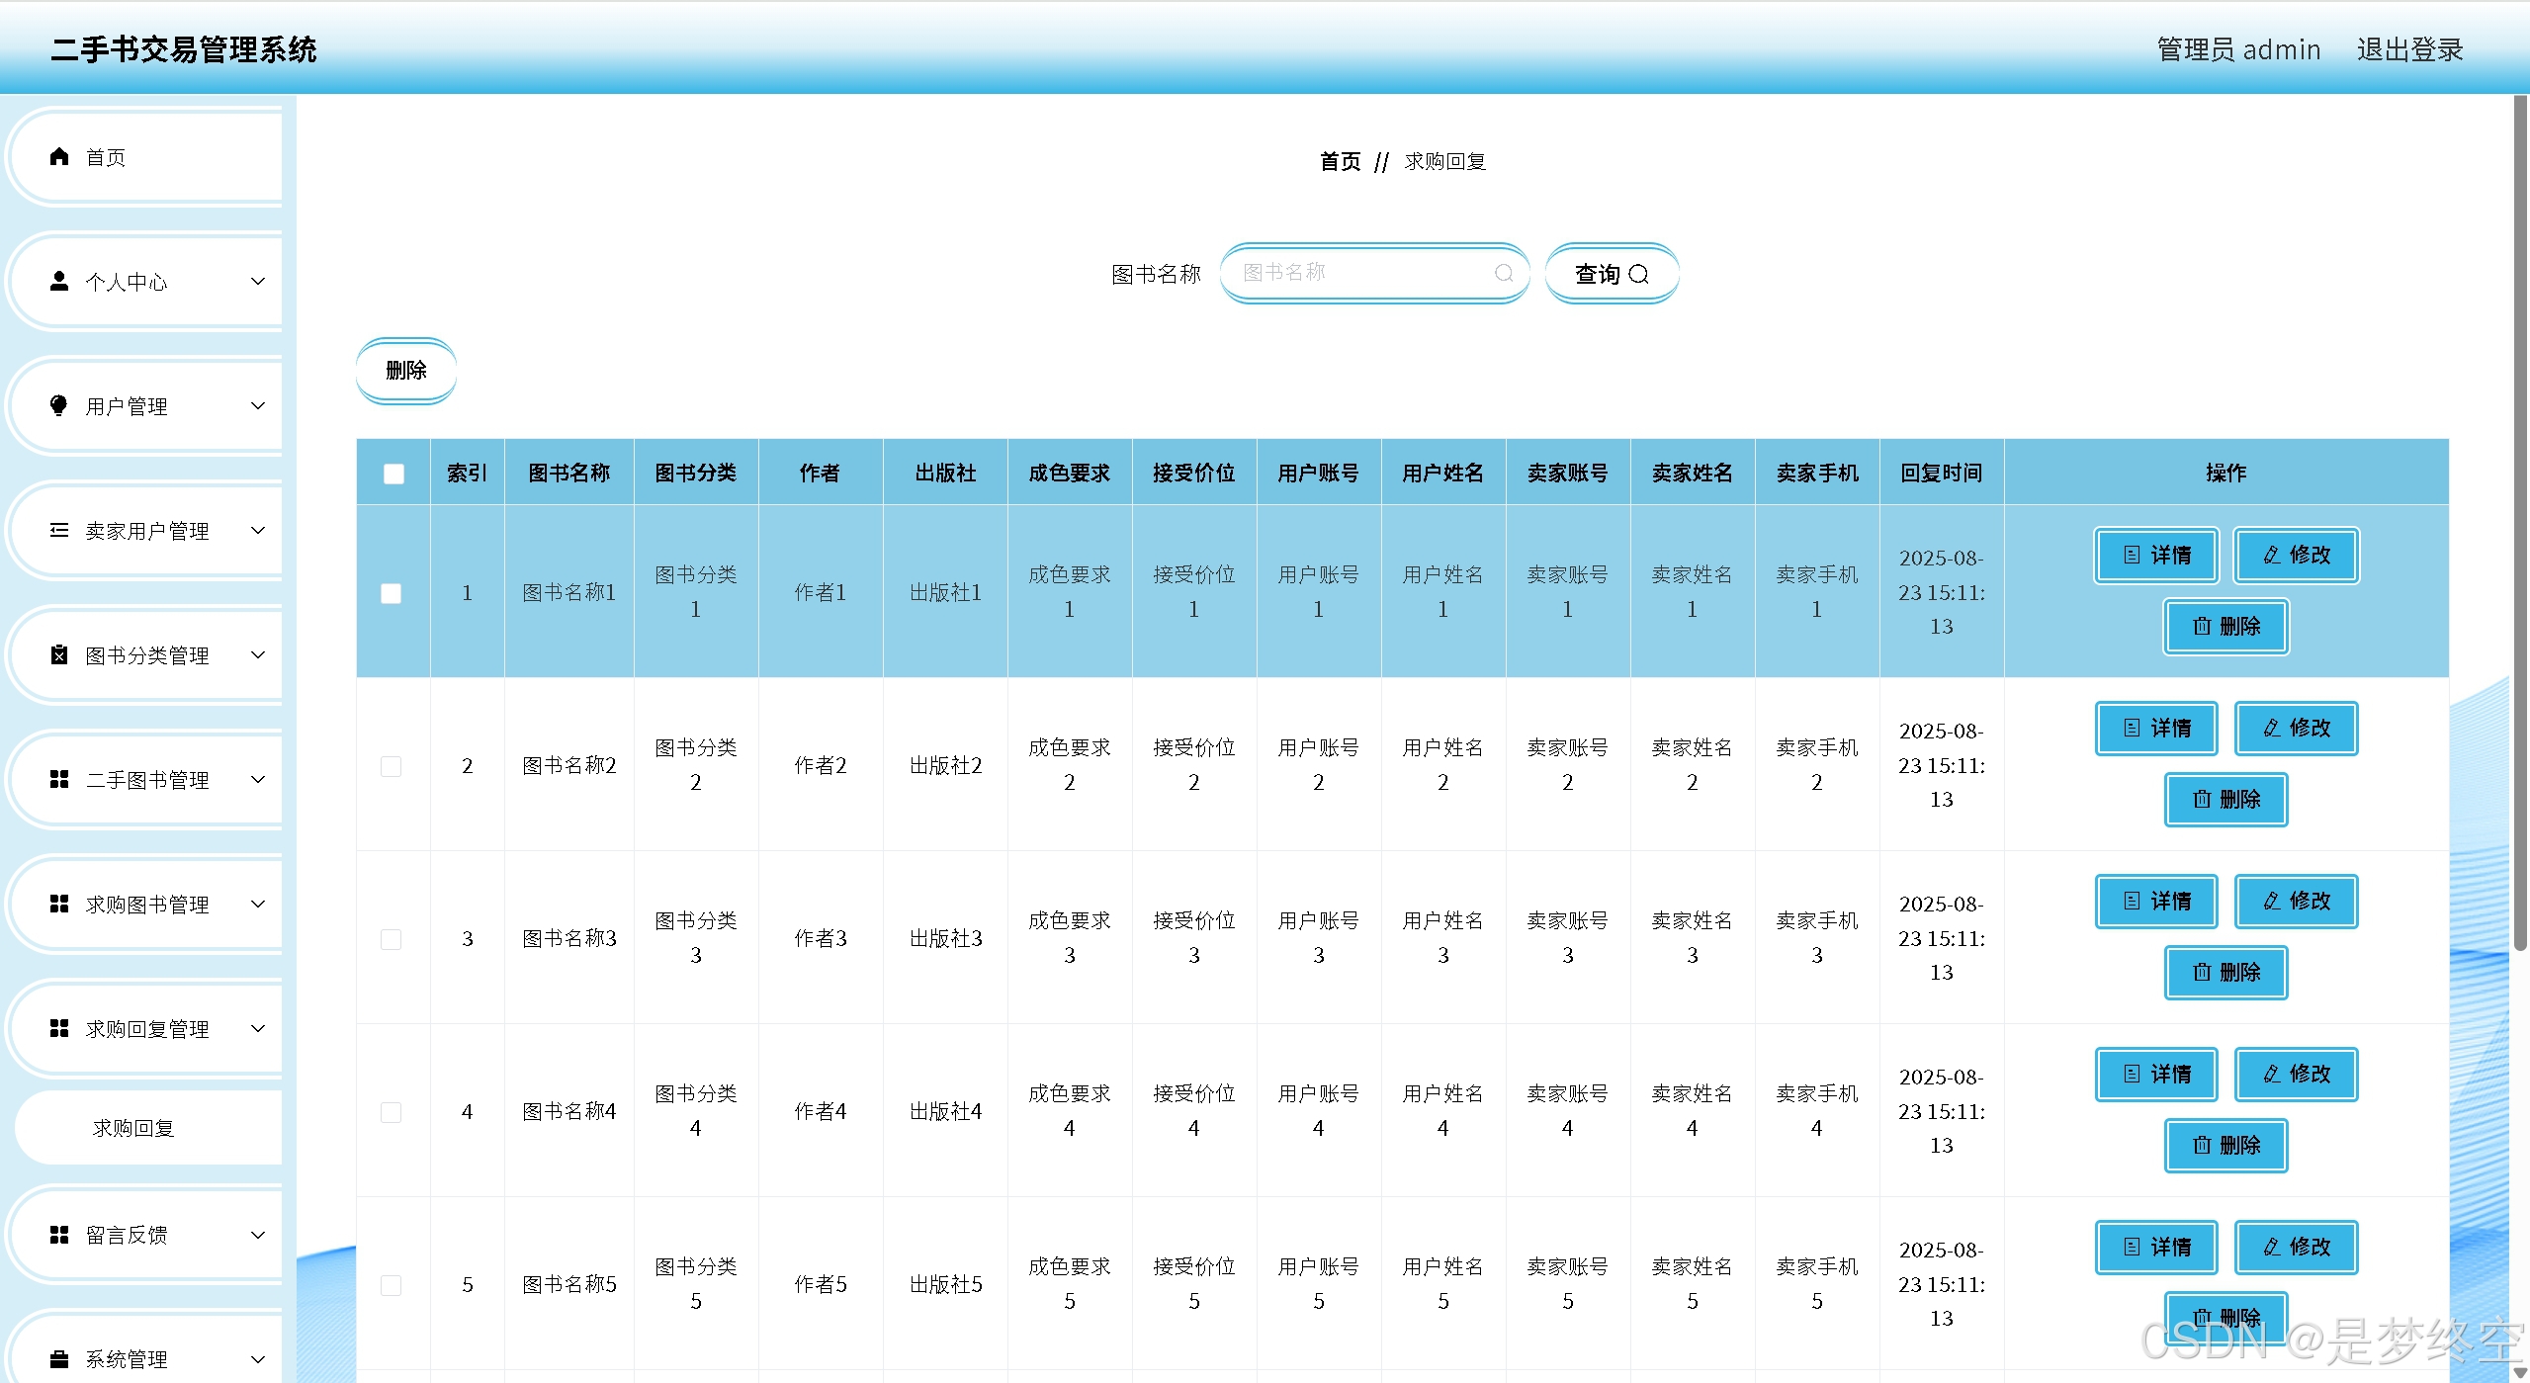Click the 回复时间 column header

point(1941,473)
